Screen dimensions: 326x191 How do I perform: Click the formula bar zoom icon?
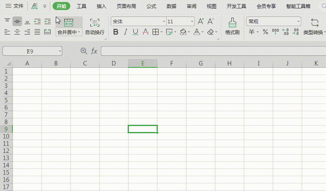click(x=84, y=51)
